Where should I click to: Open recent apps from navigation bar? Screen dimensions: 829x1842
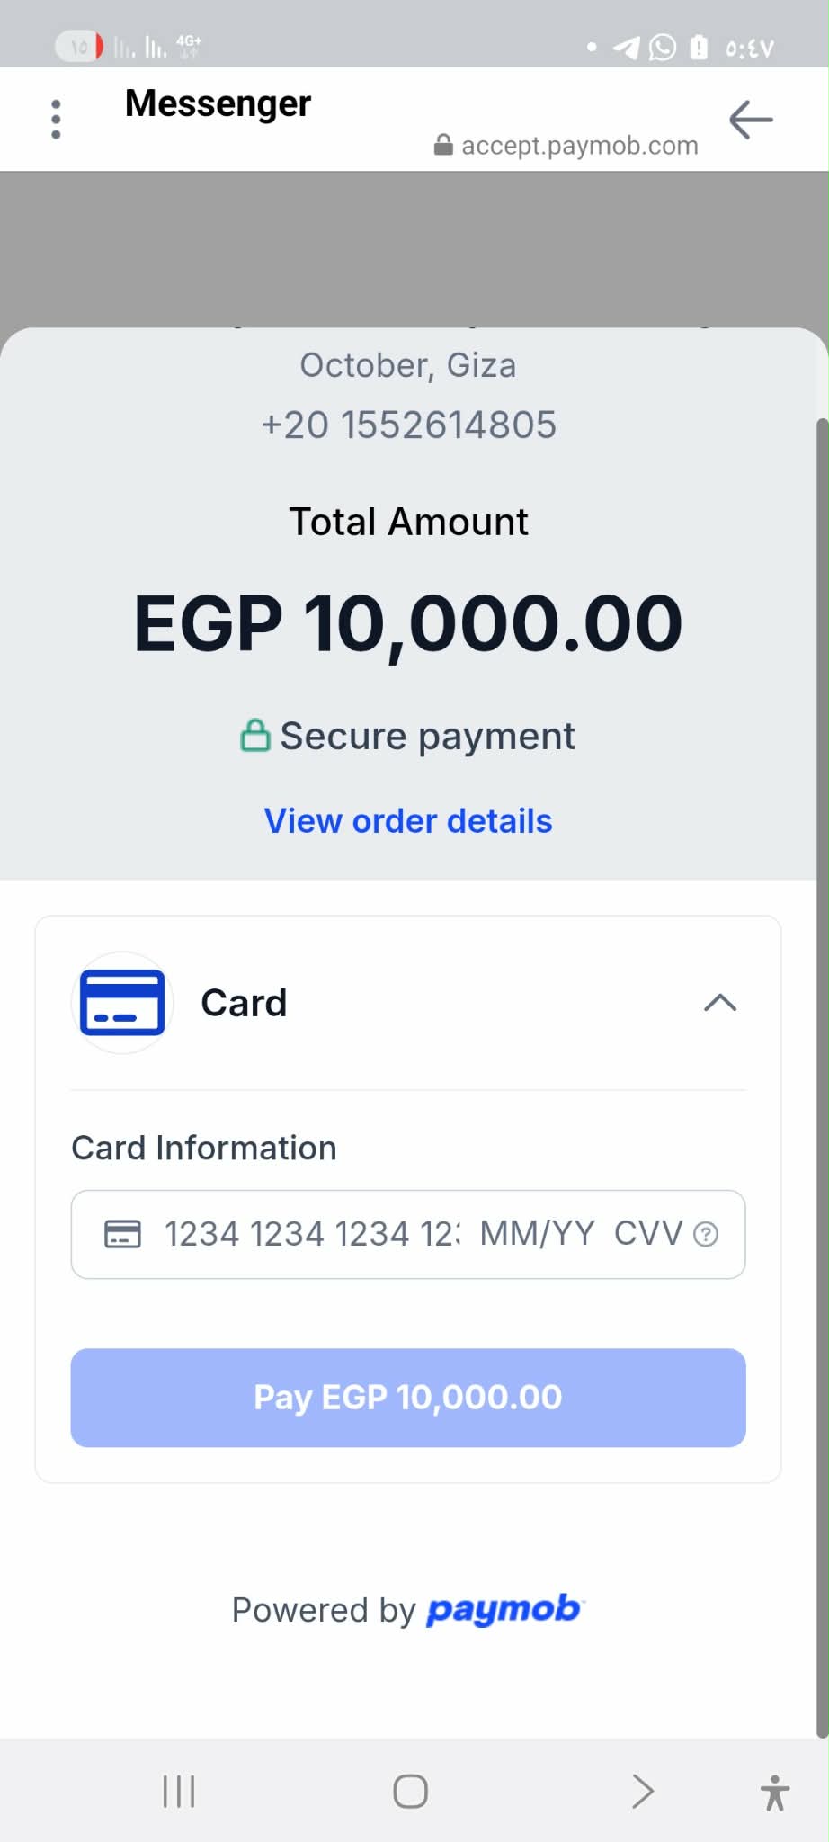point(179,1791)
